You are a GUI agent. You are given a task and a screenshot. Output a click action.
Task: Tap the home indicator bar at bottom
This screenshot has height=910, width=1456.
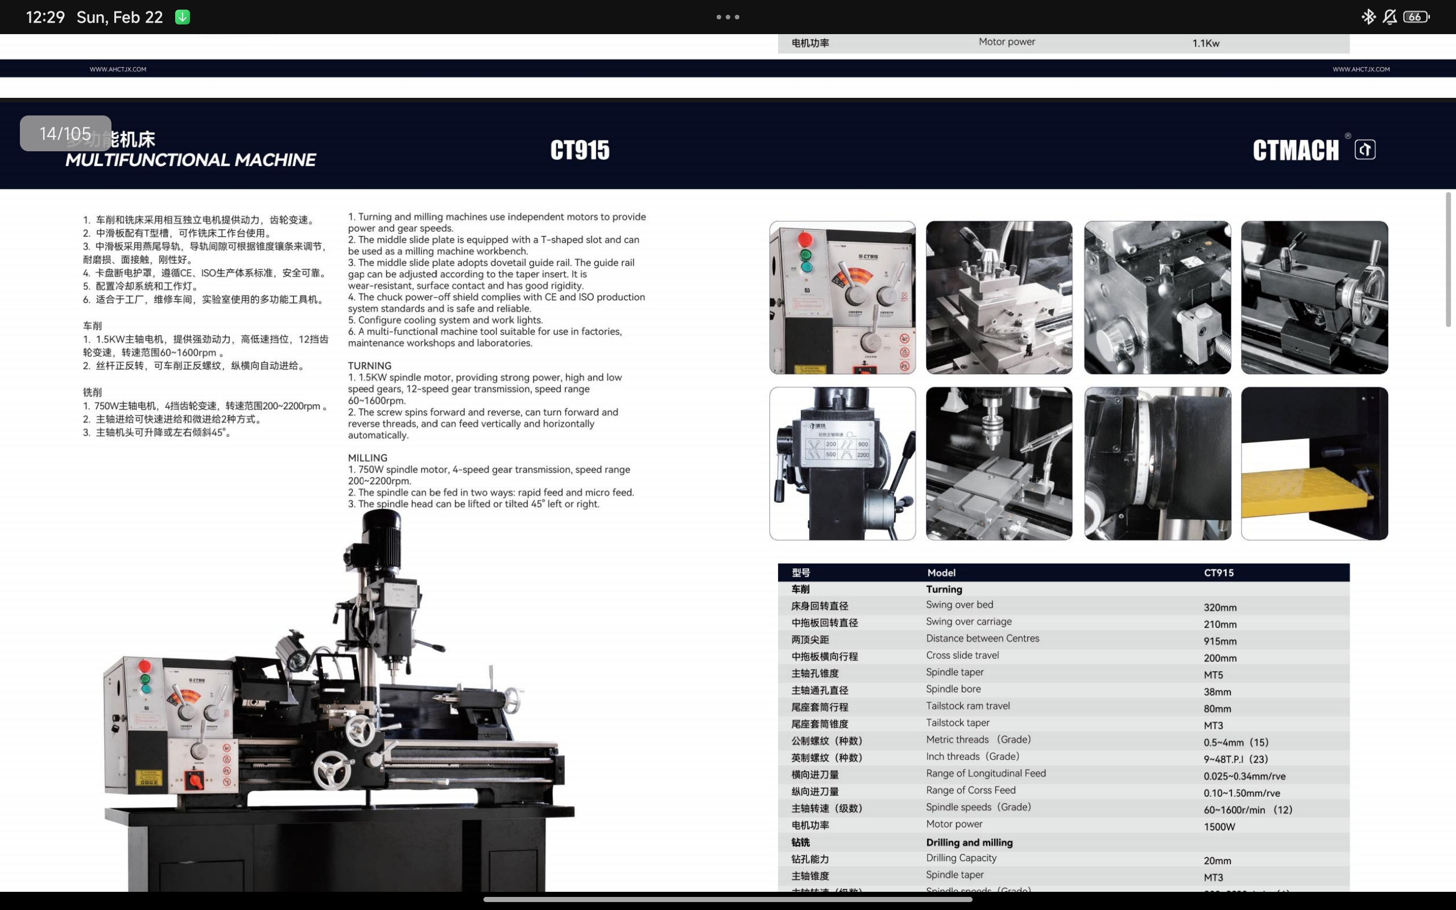[727, 899]
